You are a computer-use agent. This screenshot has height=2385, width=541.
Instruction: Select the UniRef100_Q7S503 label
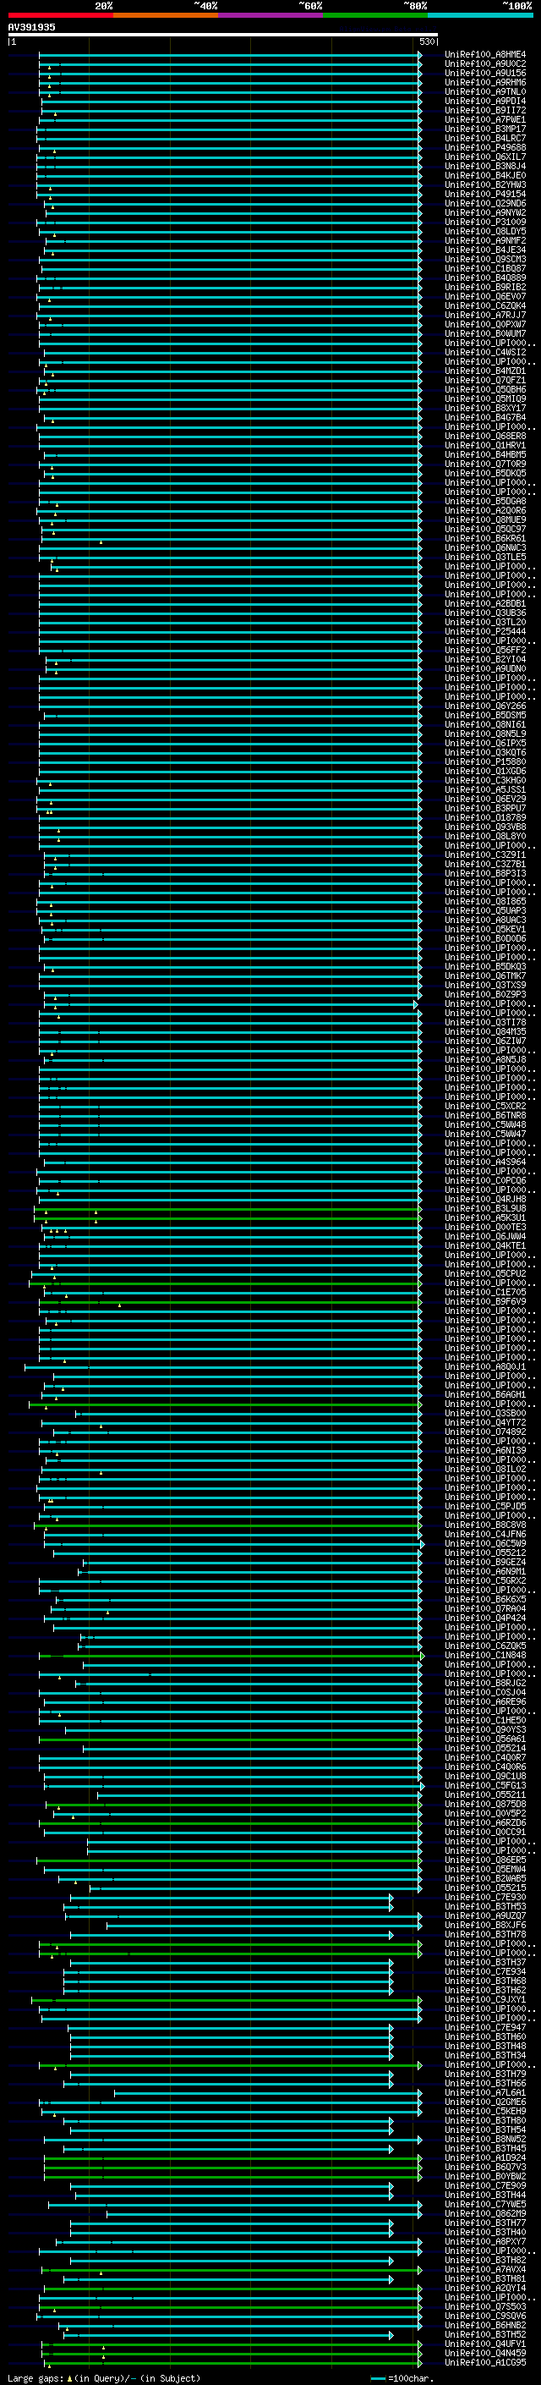(485, 2306)
